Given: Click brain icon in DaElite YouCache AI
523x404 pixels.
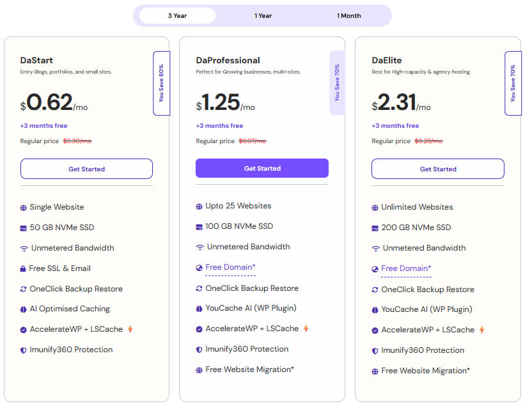Looking at the screenshot, I should [x=375, y=310].
